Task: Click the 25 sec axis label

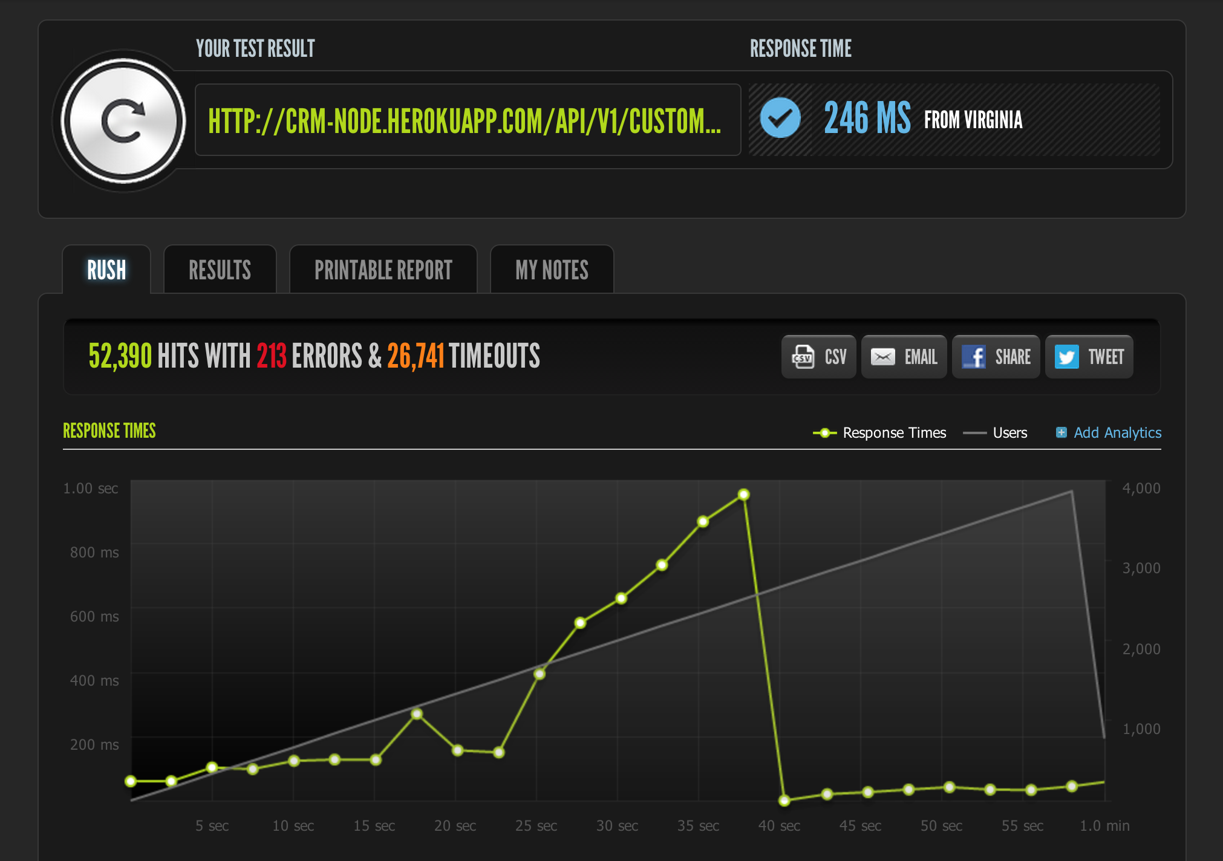Action: [x=536, y=825]
